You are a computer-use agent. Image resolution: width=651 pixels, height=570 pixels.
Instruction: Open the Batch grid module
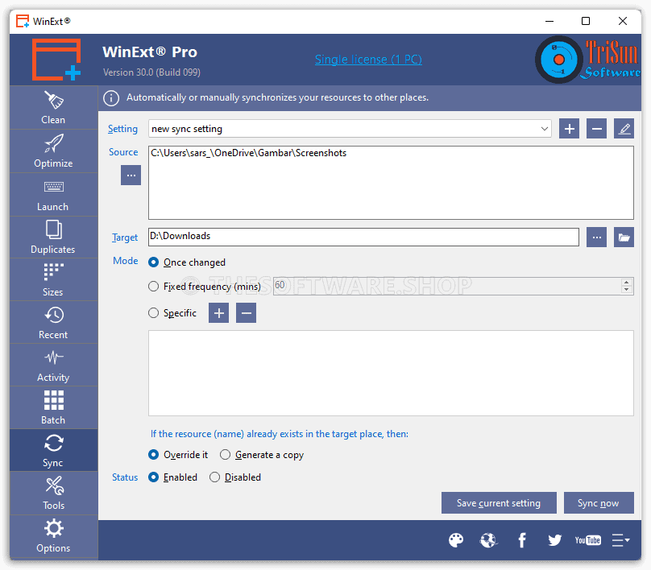53,408
